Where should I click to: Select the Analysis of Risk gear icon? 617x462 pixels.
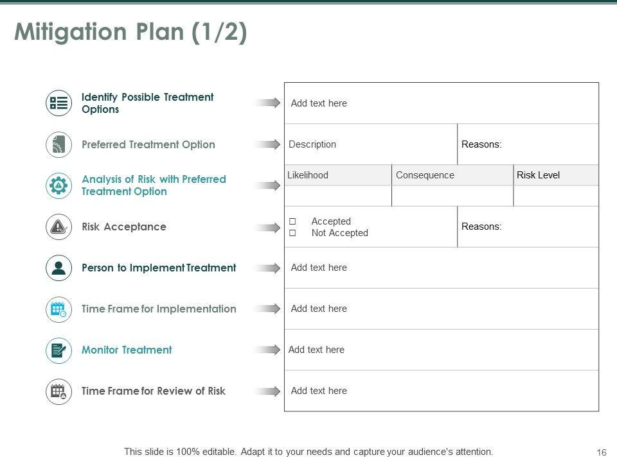coord(58,185)
